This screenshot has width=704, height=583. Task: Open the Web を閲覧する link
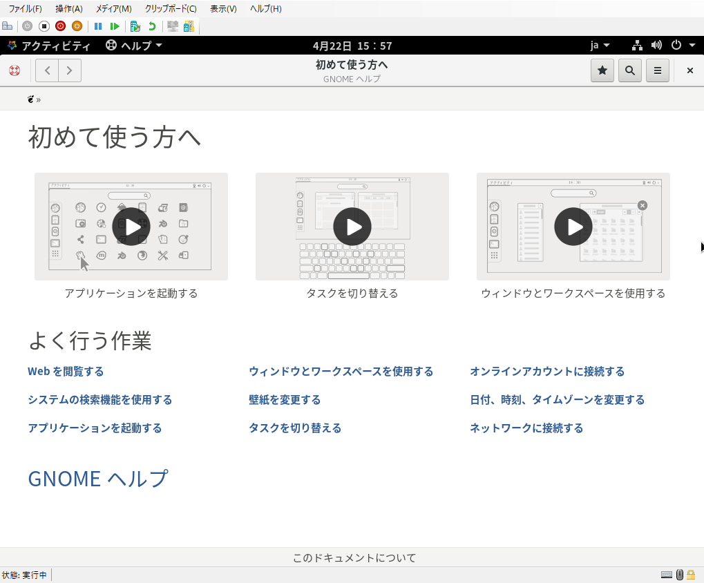[x=66, y=372]
